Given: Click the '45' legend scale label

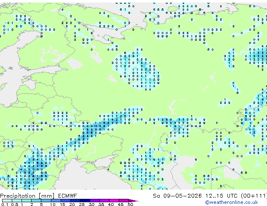Looking at the screenshot, I should [120, 204].
